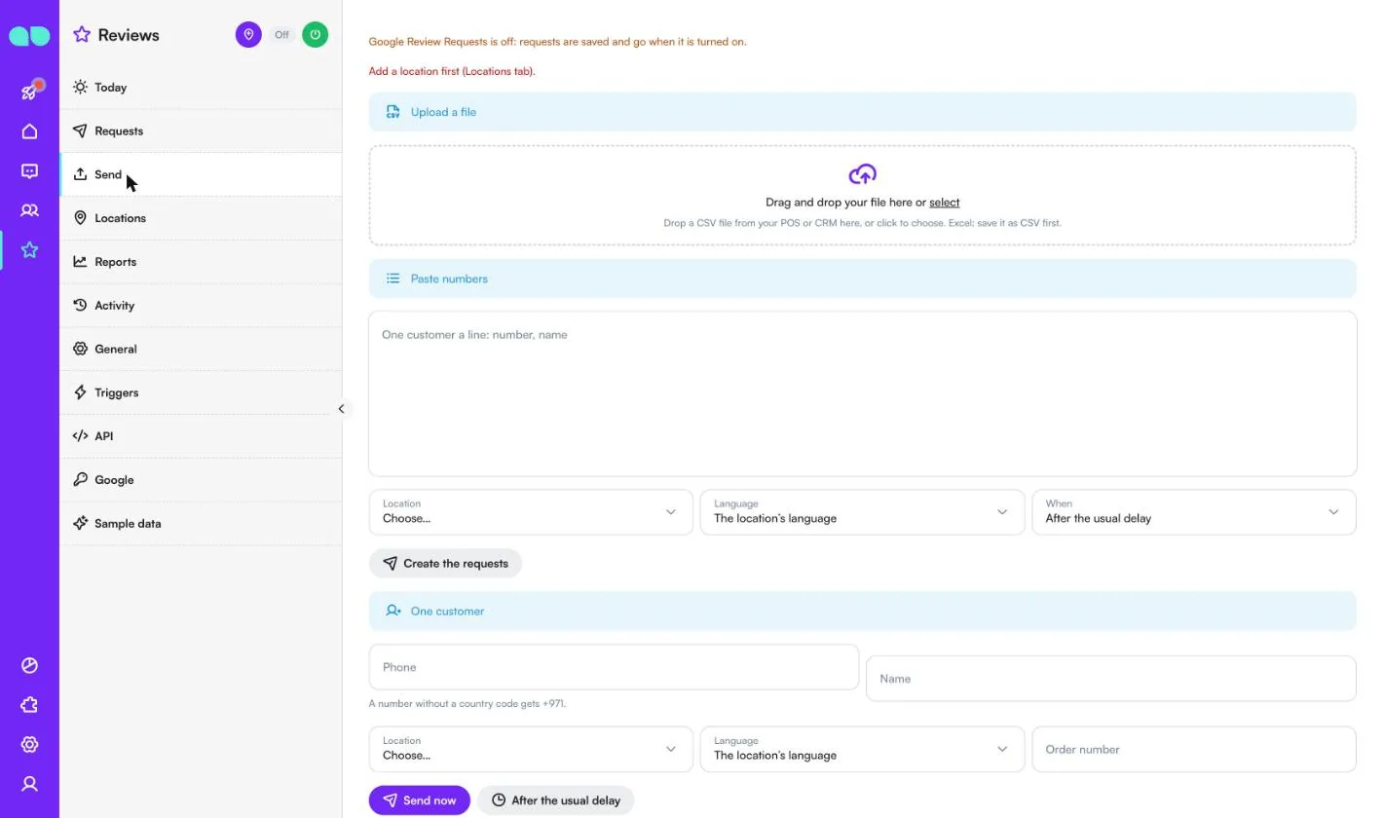Expand the One customer Language dropdown
This screenshot has width=1383, height=818.
click(862, 749)
